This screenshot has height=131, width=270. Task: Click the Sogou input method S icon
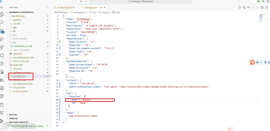click(252, 62)
